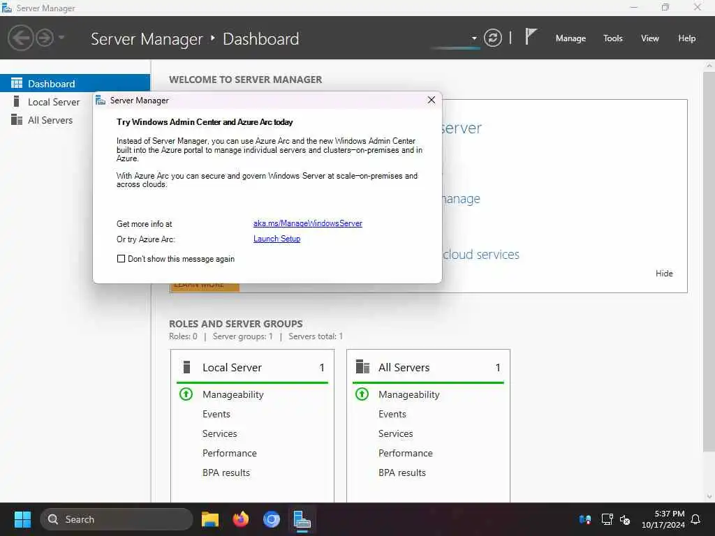Click the back navigation arrow
The height and width of the screenshot is (536, 715).
click(x=20, y=38)
